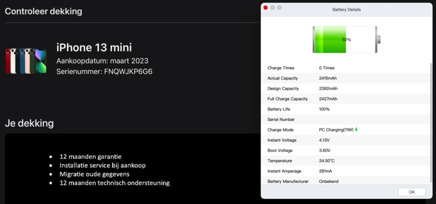Click 'Migratie oude gegevens' bullet

tap(94, 174)
